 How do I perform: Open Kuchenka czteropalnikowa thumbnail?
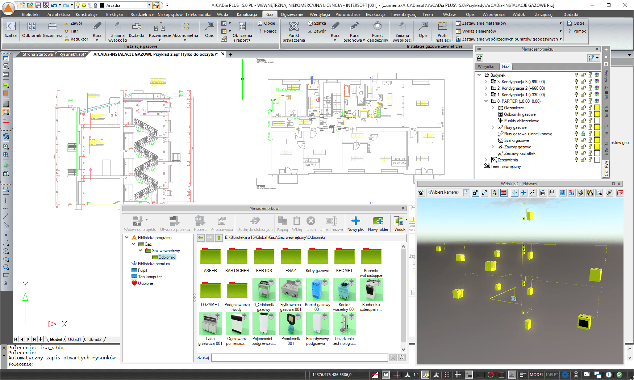point(371,290)
